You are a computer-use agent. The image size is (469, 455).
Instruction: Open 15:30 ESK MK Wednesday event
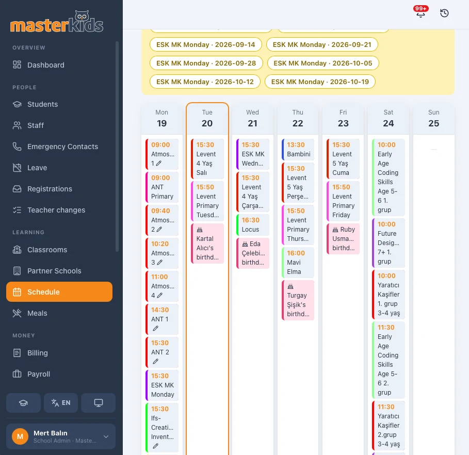(253, 154)
